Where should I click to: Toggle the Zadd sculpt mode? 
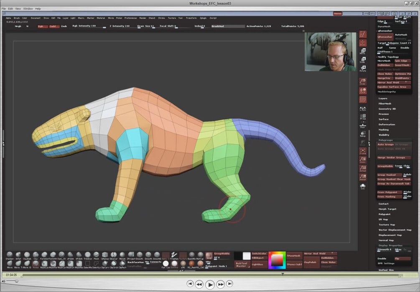[54, 26]
